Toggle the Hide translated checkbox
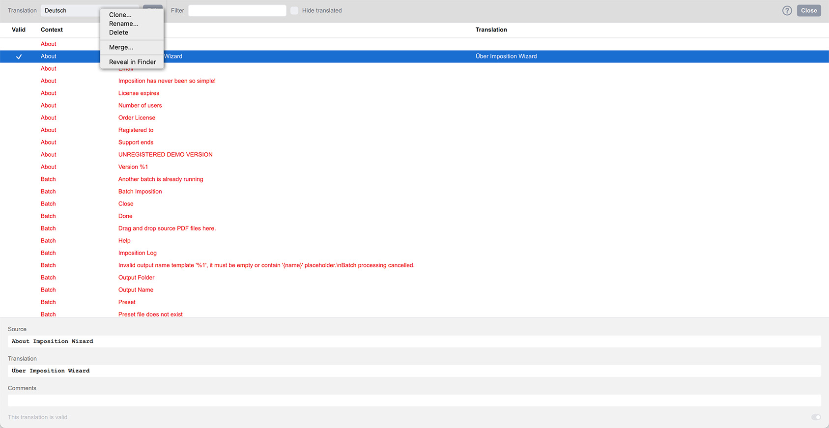829x428 pixels. click(x=294, y=10)
